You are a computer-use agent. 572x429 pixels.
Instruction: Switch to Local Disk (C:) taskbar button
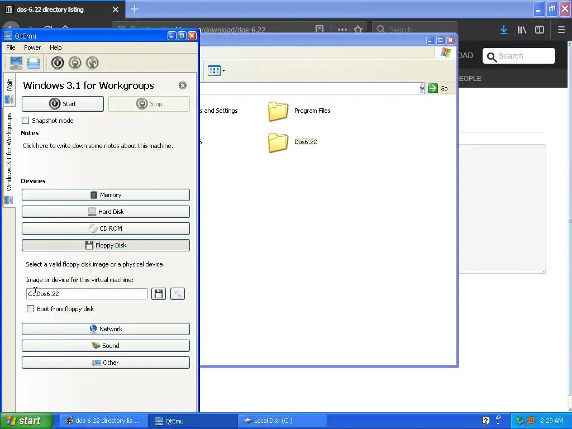282,421
